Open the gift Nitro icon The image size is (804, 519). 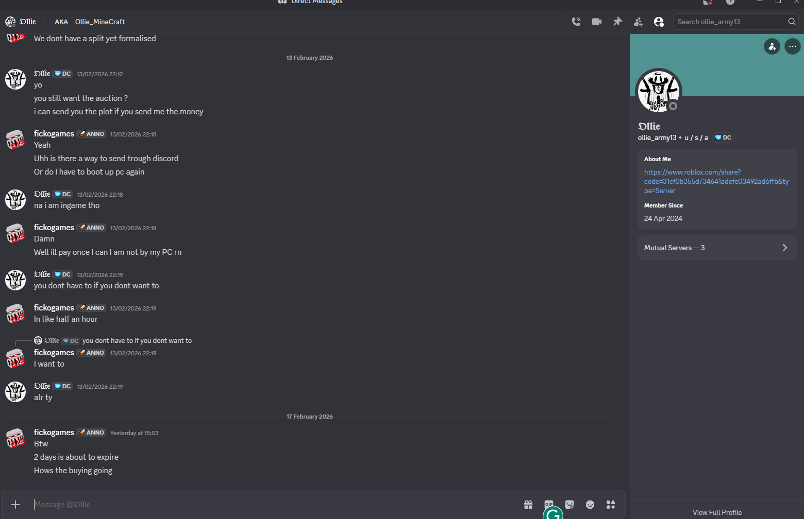point(528,505)
